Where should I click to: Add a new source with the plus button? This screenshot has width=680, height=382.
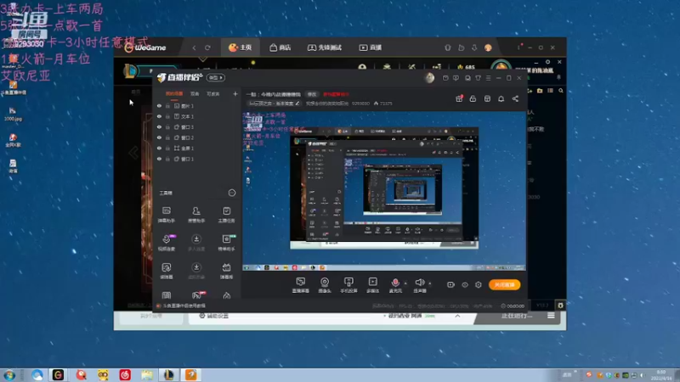pyautogui.click(x=235, y=93)
